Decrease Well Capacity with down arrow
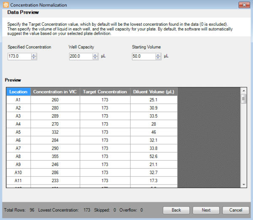 pyautogui.click(x=96, y=58)
